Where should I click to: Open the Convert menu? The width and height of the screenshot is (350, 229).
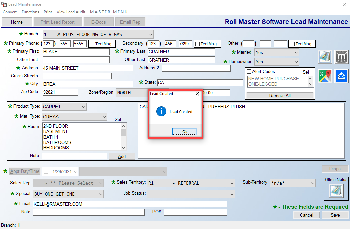[x=10, y=12]
